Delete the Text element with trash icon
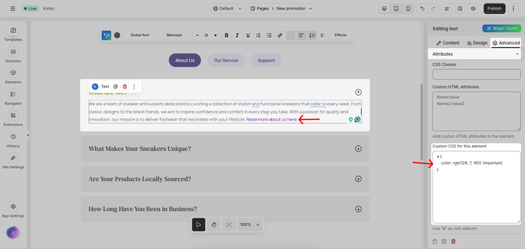This screenshot has width=525, height=249. (125, 87)
